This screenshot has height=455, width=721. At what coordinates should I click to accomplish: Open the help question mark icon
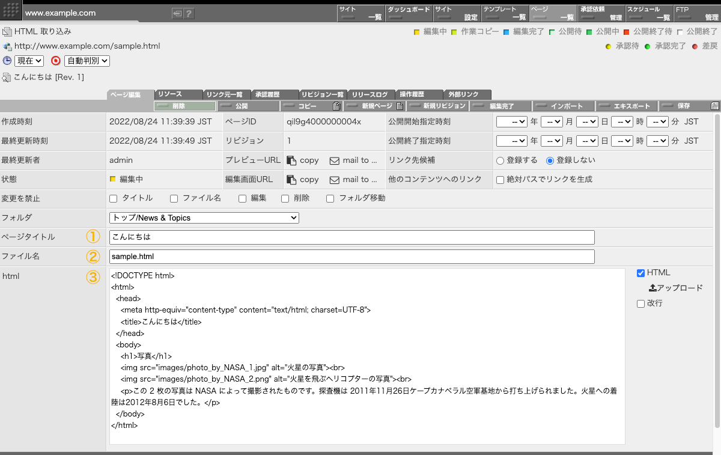coord(189,13)
